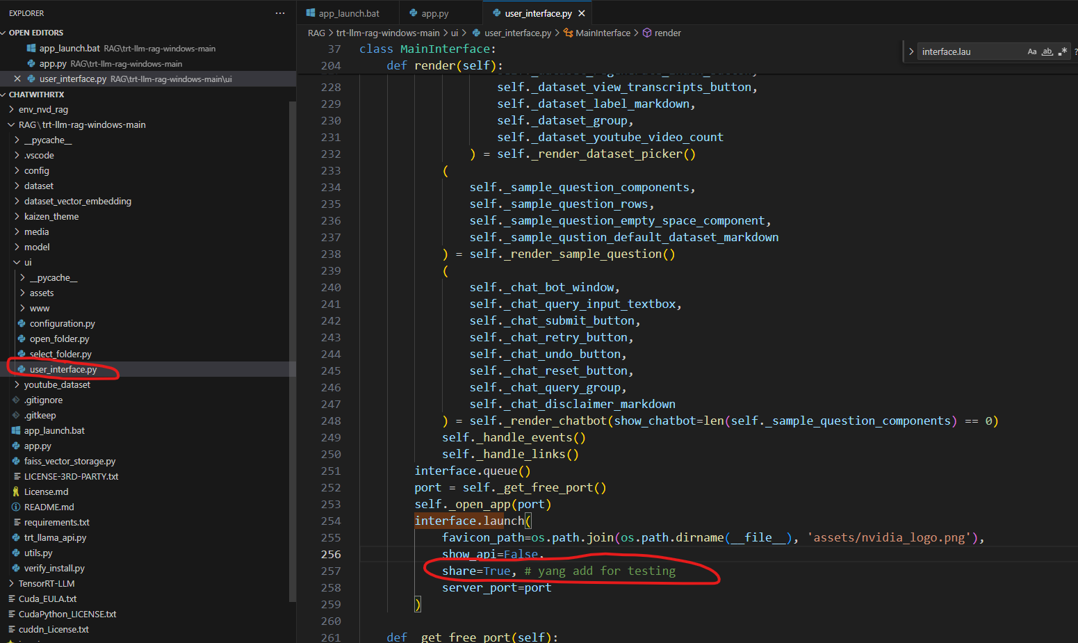Viewport: 1078px width, 643px height.
Task: Collapse the ui folder
Action: [17, 262]
